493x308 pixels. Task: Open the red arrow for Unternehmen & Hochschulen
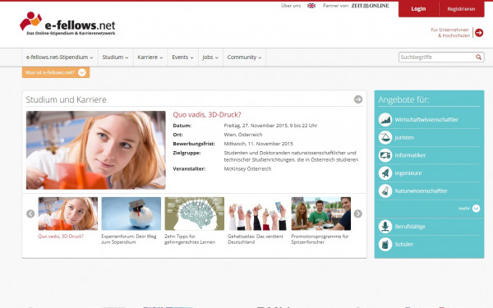pos(479,32)
